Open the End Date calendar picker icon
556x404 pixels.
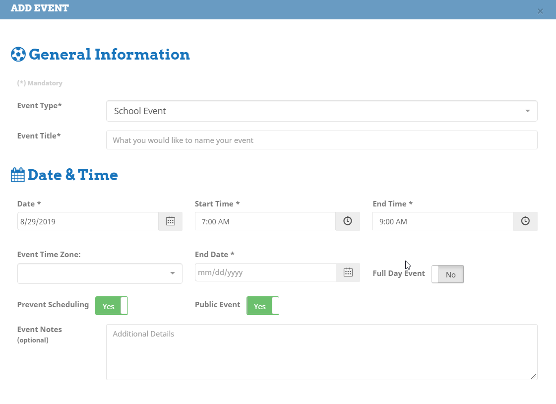348,272
